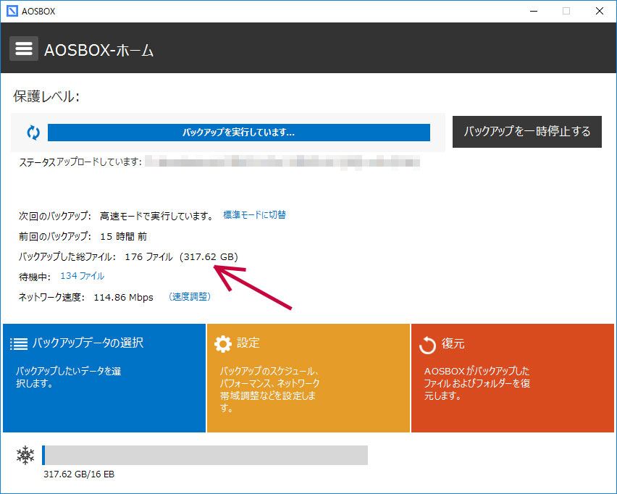Click the AOSBOX-ホーム header title

point(98,51)
